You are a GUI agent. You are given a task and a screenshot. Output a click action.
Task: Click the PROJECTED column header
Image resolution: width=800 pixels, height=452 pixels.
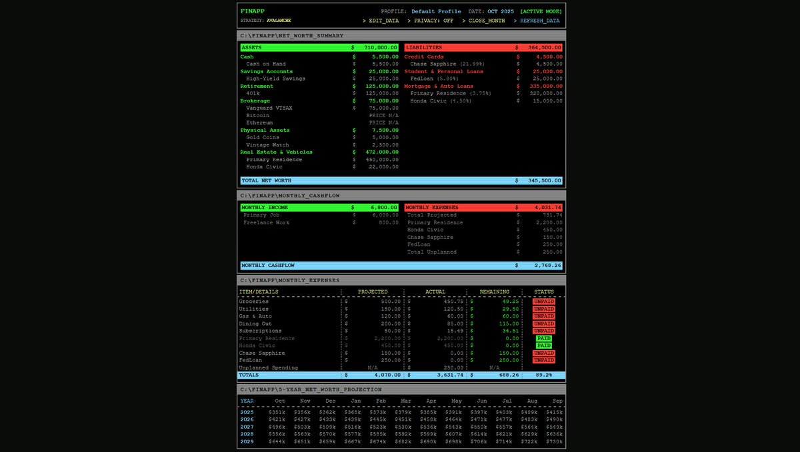[373, 292]
